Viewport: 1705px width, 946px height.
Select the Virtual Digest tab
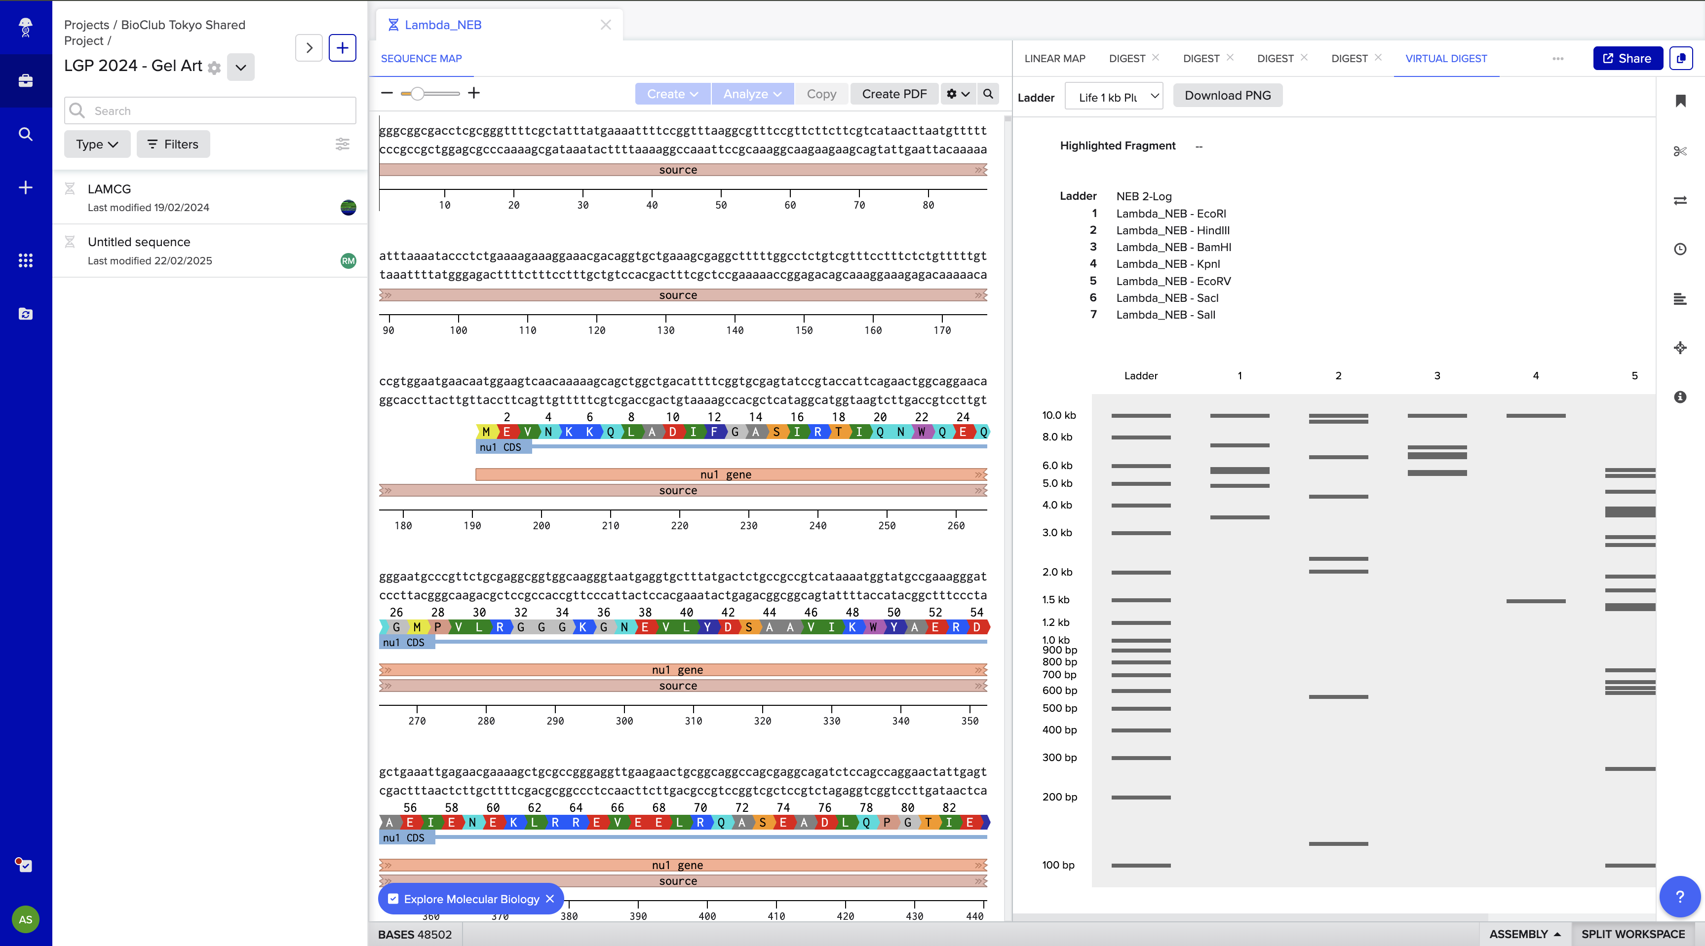pos(1445,58)
